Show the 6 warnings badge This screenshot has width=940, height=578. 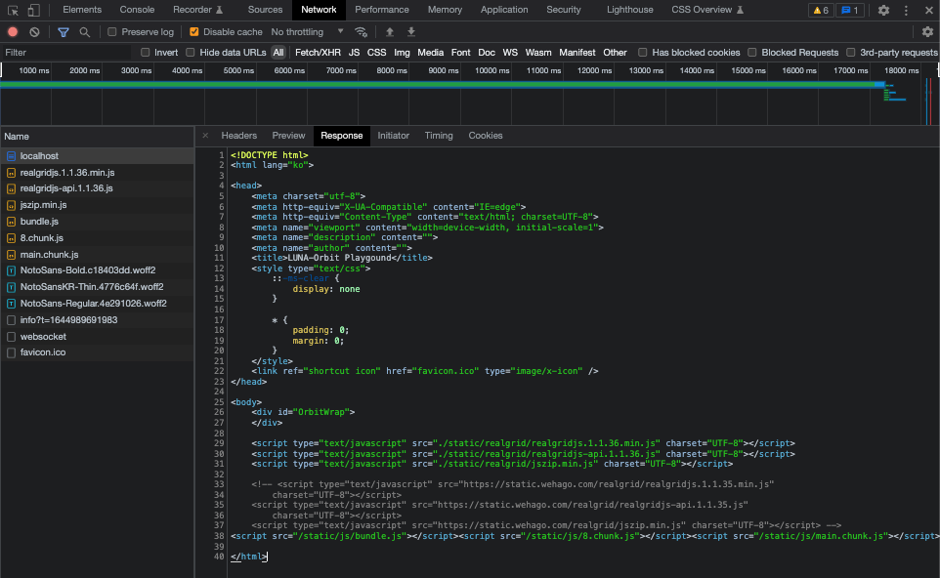pos(821,10)
